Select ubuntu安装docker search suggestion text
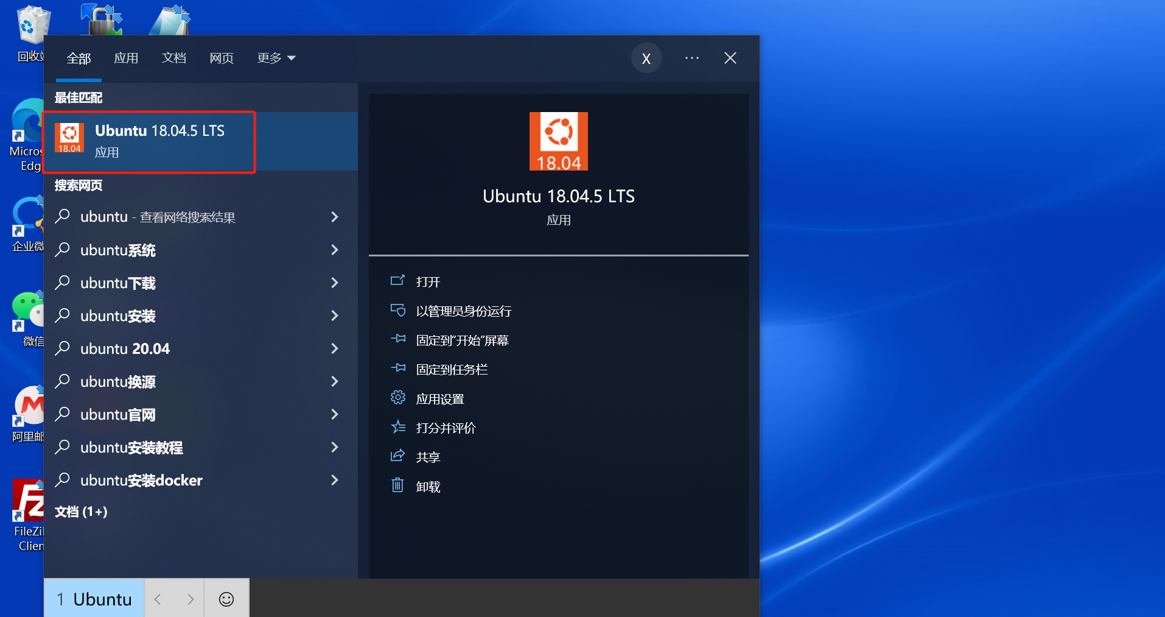 click(x=141, y=481)
